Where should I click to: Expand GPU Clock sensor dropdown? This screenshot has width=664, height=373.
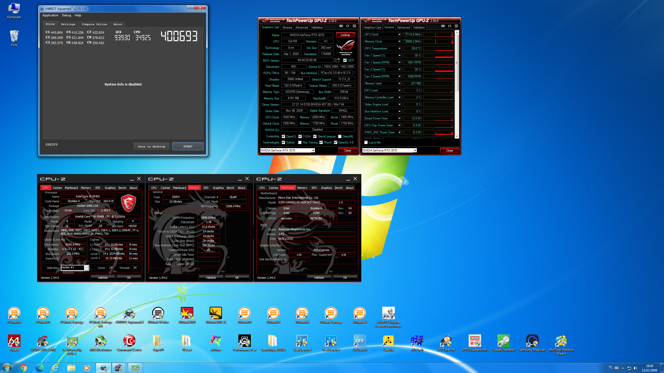point(399,34)
